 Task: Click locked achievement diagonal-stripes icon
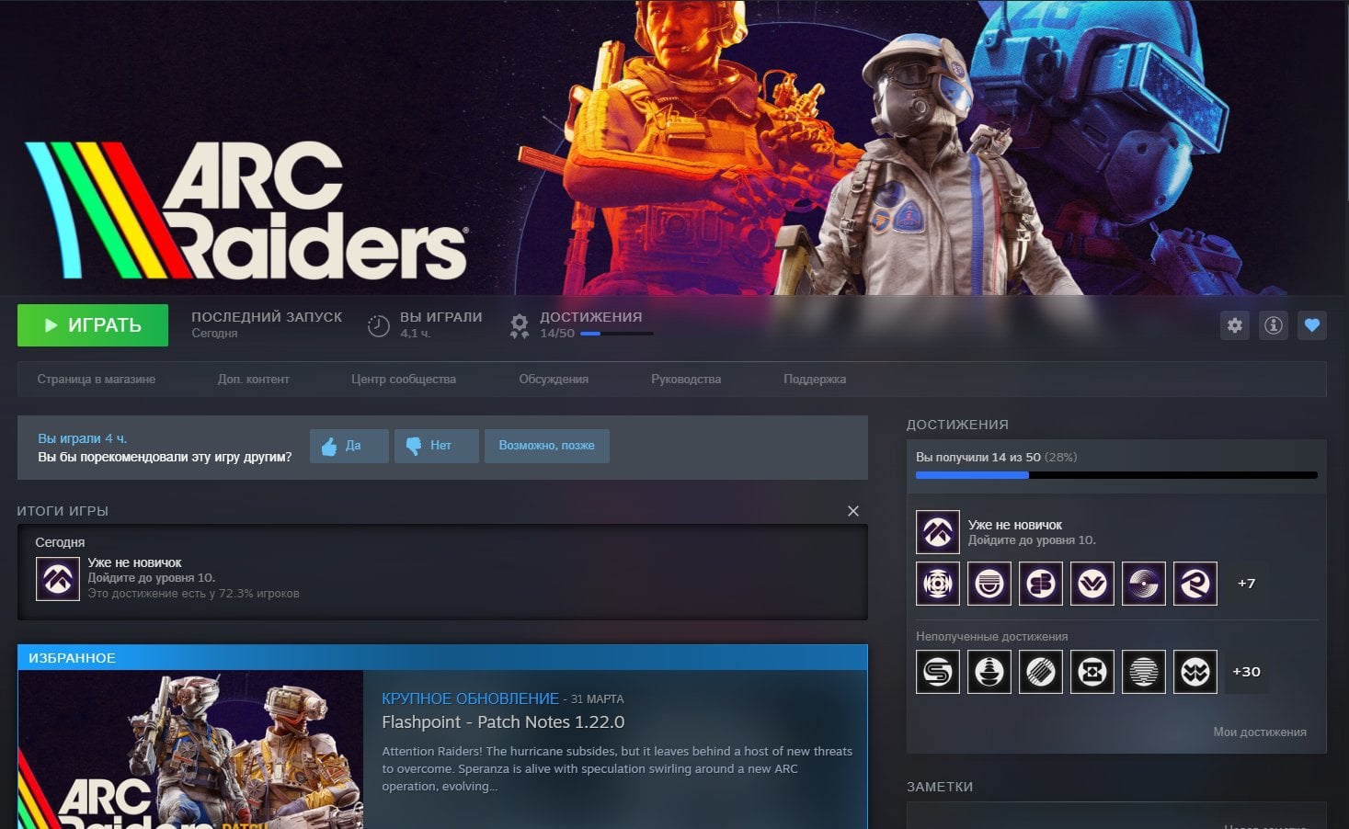click(x=1041, y=672)
